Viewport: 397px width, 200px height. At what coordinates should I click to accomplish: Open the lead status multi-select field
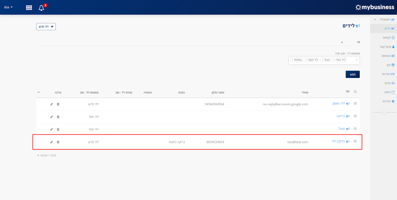pos(324,60)
